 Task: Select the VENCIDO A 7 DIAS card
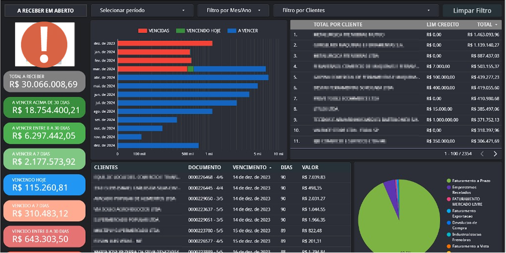pyautogui.click(x=45, y=210)
